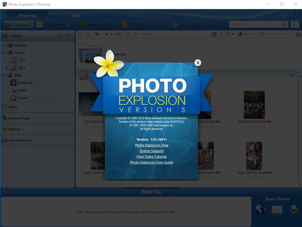This screenshot has height=227, width=302.
Task: Collapse the Folders tree node
Action: 4,52
